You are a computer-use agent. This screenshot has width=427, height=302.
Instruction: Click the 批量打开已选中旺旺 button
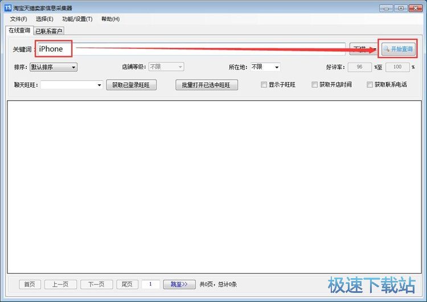point(207,85)
